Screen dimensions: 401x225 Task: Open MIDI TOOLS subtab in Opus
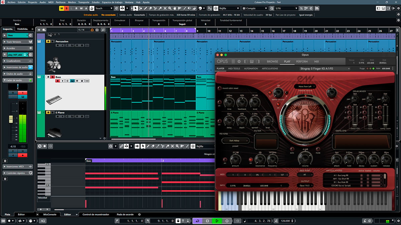tap(234, 69)
